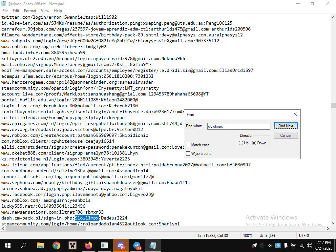This screenshot has width=336, height=252.
Task: Select the Notepad taskbar icon
Action: coord(153,245)
